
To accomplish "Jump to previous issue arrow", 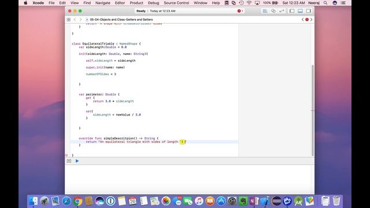I will tap(302, 20).
